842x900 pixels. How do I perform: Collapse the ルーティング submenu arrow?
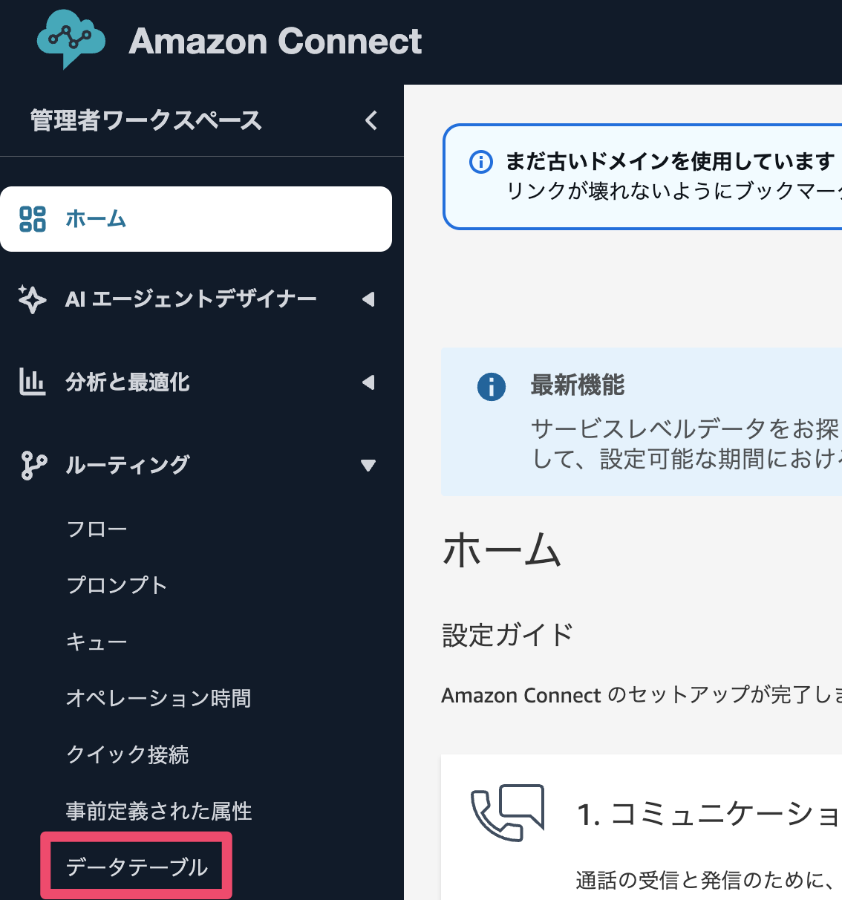point(368,466)
